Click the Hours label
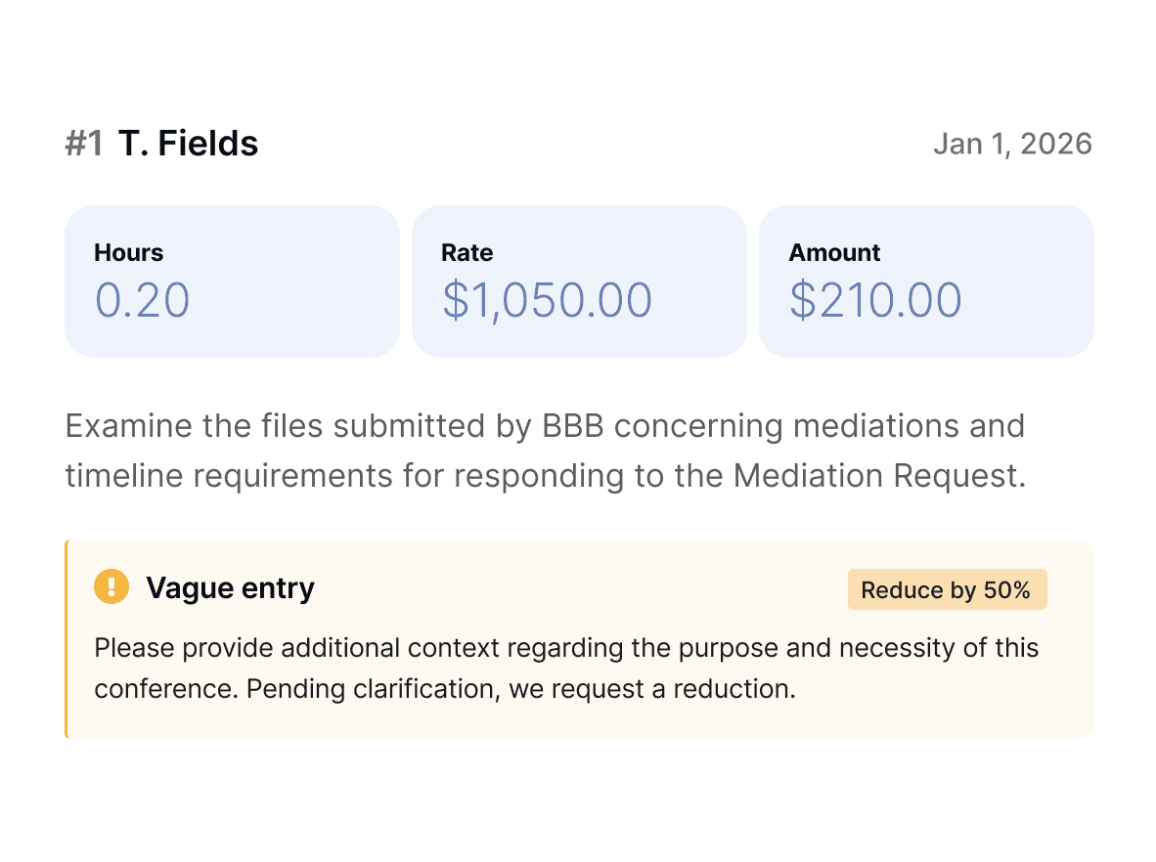This screenshot has width=1156, height=862. point(128,252)
